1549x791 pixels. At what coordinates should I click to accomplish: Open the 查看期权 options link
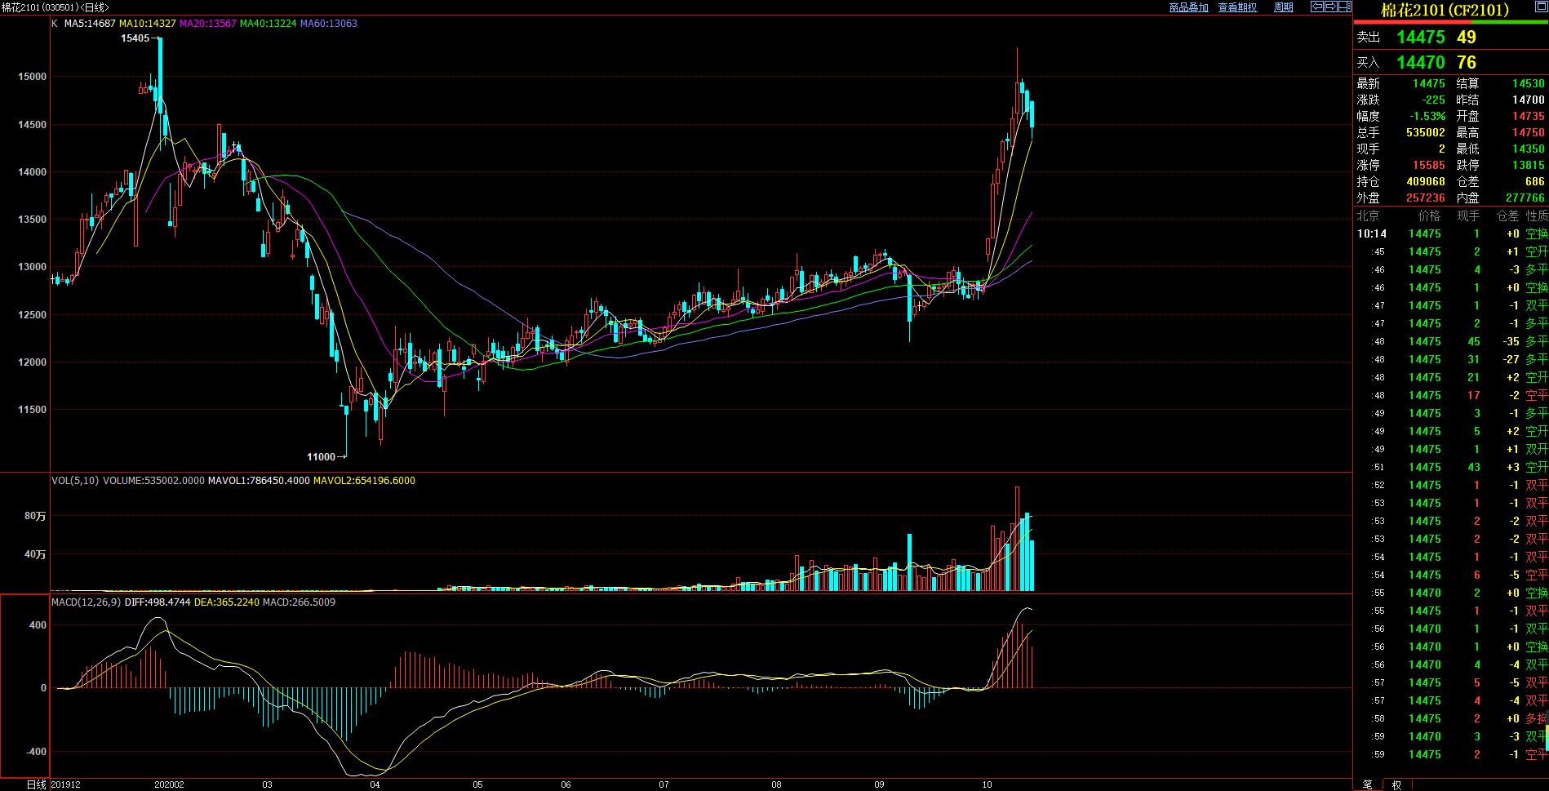[x=1237, y=7]
